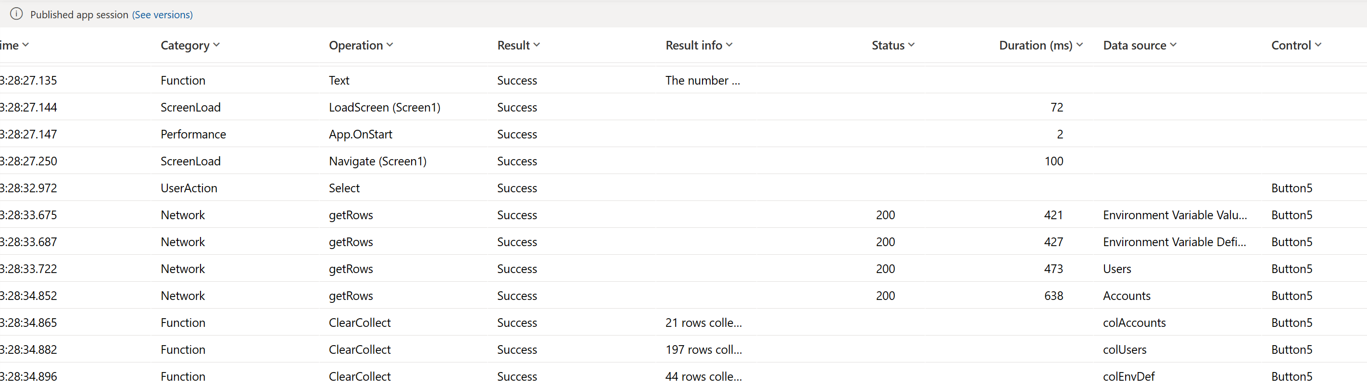This screenshot has width=1367, height=386.
Task: Open the (See versions) link
Action: [162, 14]
